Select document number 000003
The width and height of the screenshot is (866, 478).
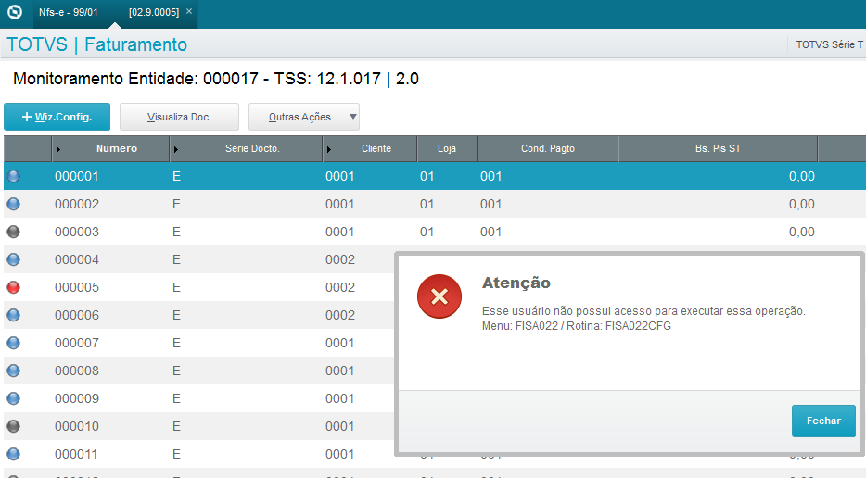(x=77, y=232)
